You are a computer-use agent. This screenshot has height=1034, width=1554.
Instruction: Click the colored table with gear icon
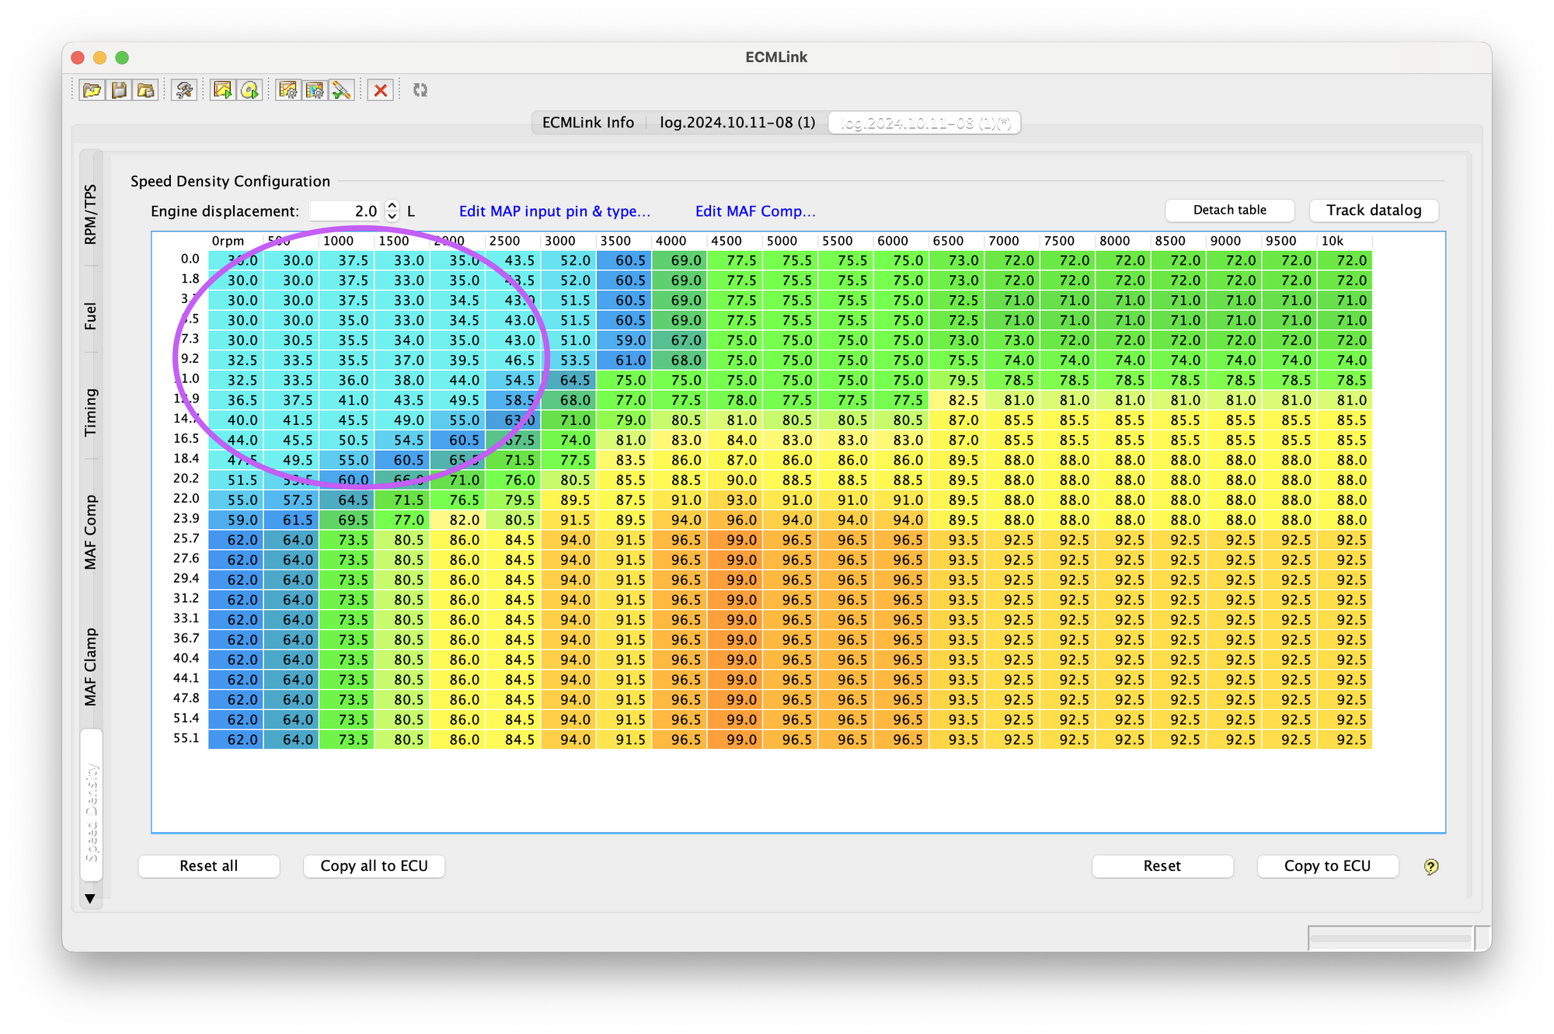click(315, 90)
